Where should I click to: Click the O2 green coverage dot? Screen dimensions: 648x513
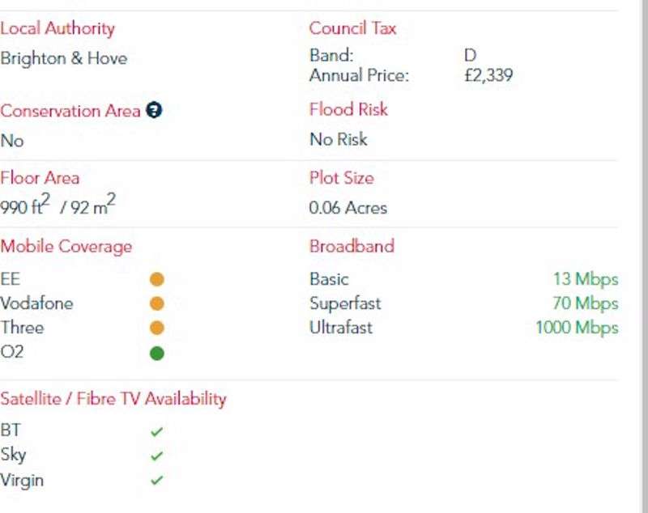pos(157,354)
